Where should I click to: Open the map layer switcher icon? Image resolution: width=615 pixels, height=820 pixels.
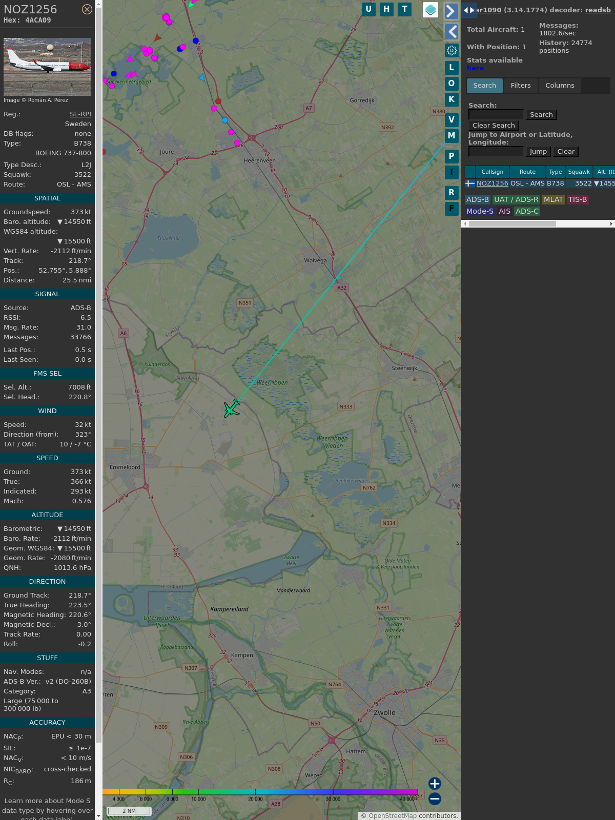pyautogui.click(x=430, y=10)
